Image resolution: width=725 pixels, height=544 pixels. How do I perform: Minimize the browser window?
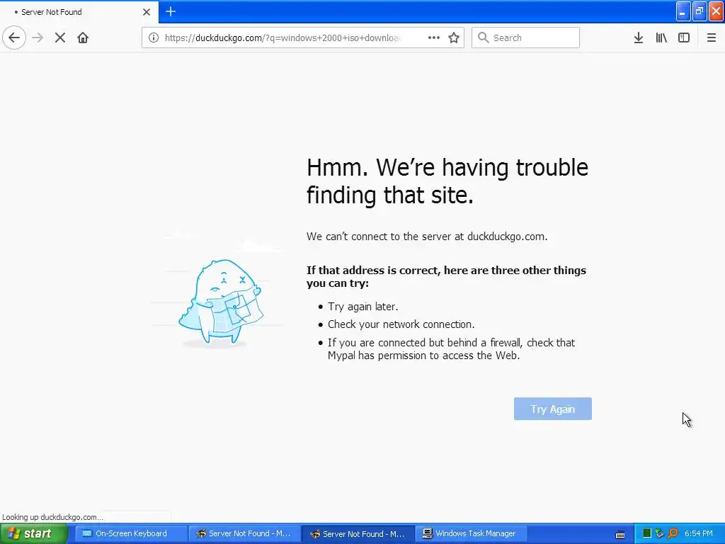[x=683, y=11]
